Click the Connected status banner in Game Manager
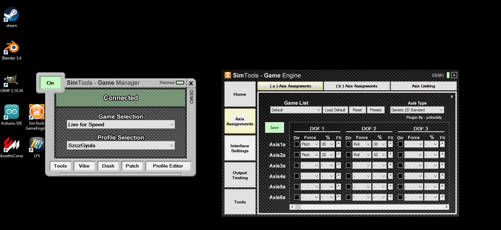The height and width of the screenshot is (230, 501). [x=121, y=98]
